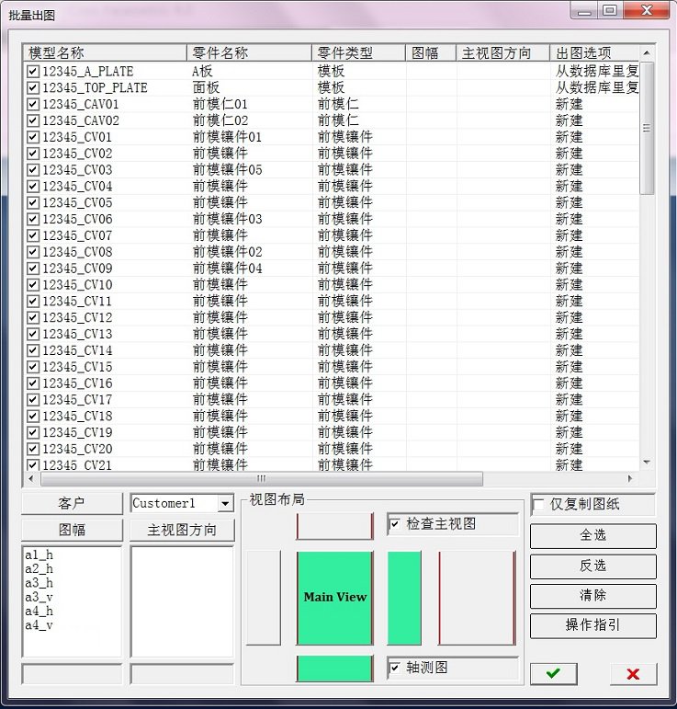Select a3_v sheet size
This screenshot has width=677, height=709.
[39, 598]
